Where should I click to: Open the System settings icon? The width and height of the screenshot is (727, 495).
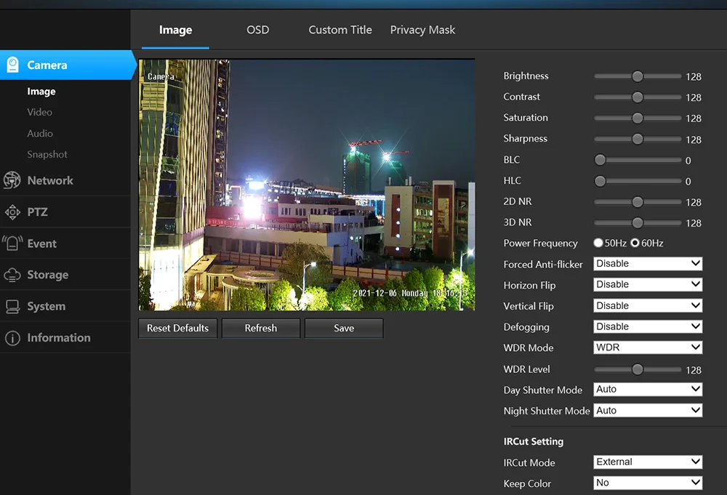click(14, 305)
